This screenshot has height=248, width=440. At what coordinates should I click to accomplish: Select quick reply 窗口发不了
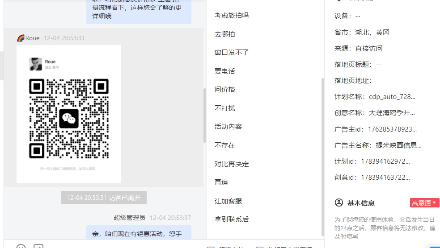click(x=232, y=53)
